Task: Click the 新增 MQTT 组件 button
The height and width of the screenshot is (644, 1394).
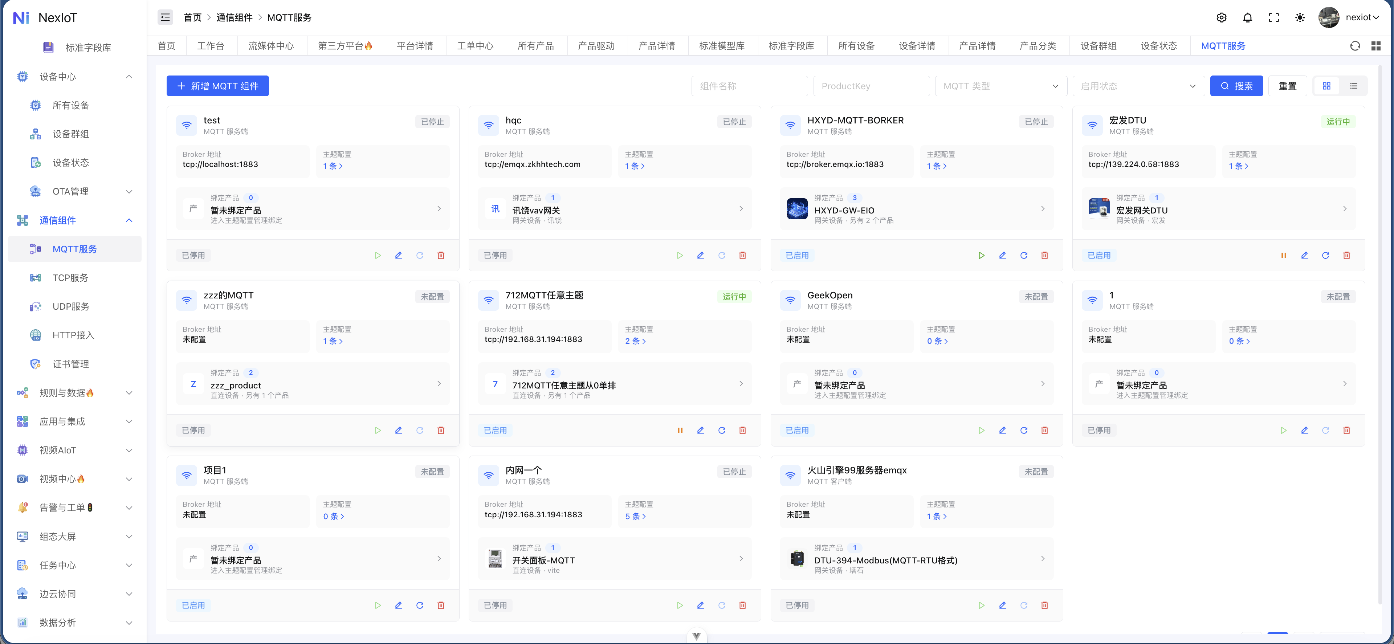Action: [x=217, y=86]
